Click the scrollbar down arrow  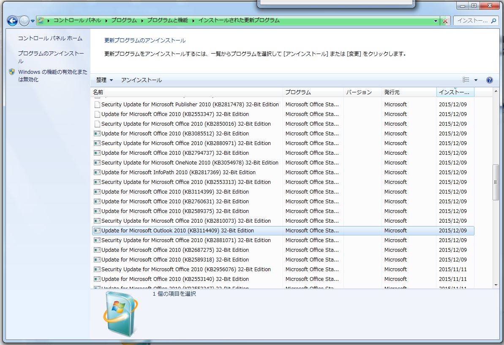pos(496,285)
